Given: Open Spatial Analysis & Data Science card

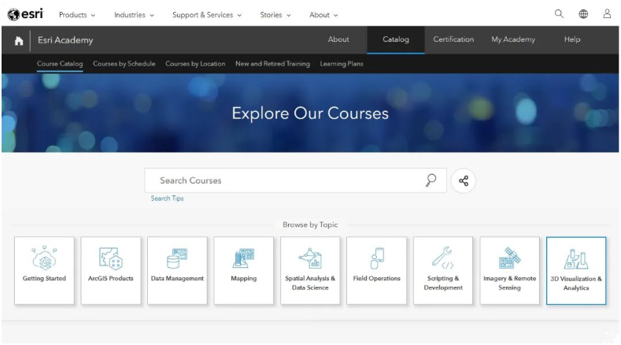Looking at the screenshot, I should click(x=310, y=270).
